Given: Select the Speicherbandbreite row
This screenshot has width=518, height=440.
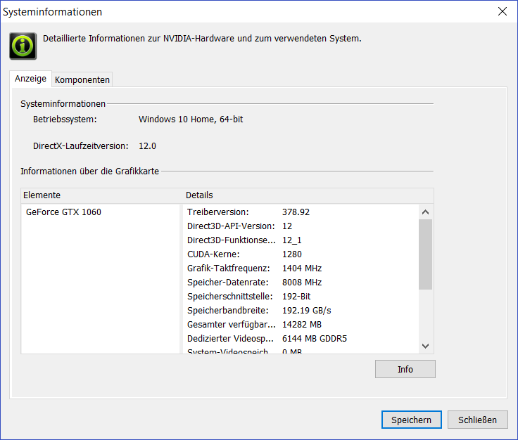Looking at the screenshot, I should click(282, 310).
